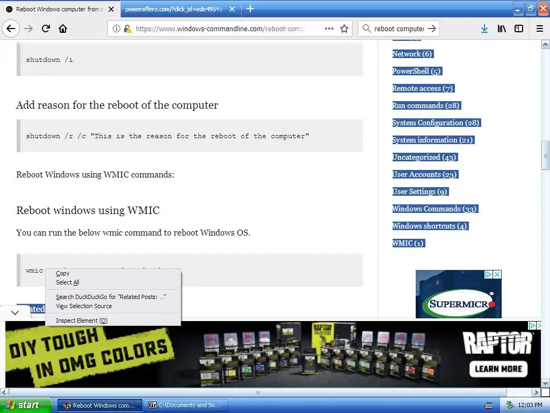Viewport: 550px width, 413px height.
Task: Open Windows Commands (33) category
Action: pyautogui.click(x=435, y=209)
